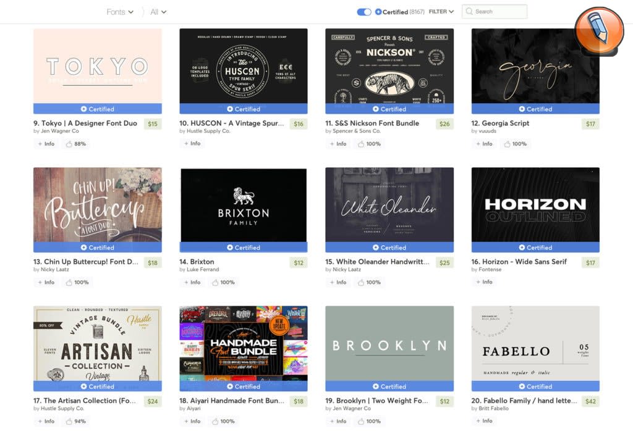Viewport: 633px width, 442px height.
Task: Click the orange pencil edit icon
Action: 599,31
